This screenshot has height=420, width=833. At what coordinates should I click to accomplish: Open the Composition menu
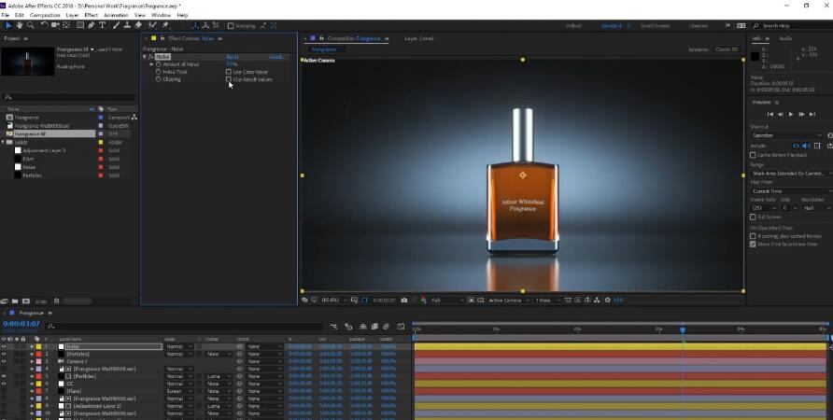point(45,15)
